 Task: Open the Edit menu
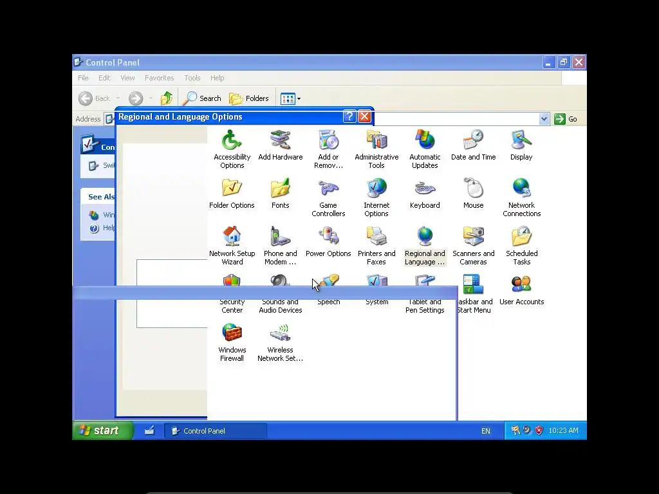[104, 78]
